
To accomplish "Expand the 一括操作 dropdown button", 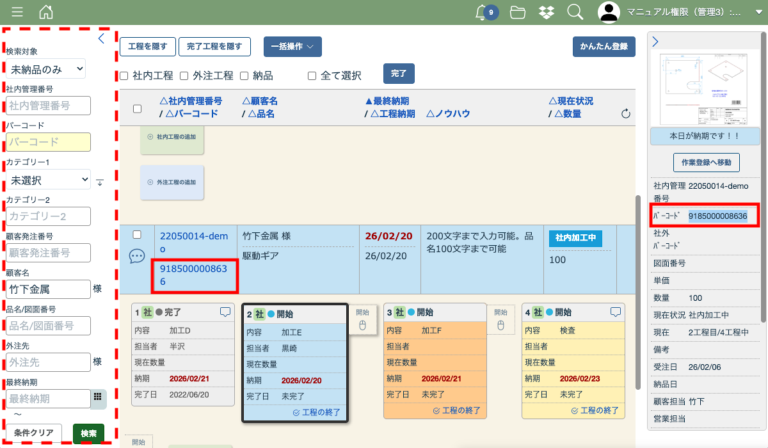I will pyautogui.click(x=292, y=47).
